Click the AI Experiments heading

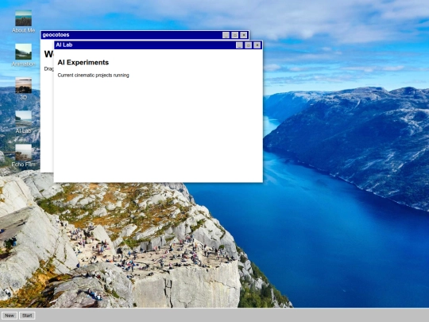point(83,63)
